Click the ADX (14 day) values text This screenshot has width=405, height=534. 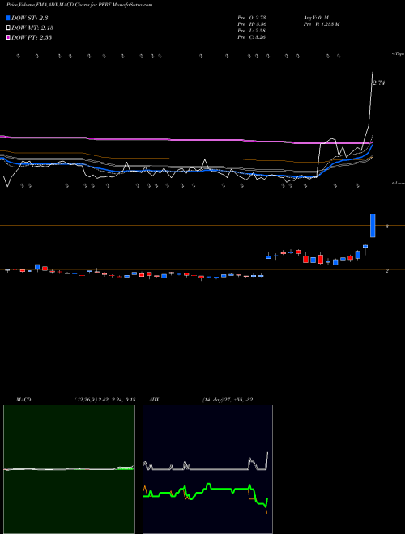228,400
